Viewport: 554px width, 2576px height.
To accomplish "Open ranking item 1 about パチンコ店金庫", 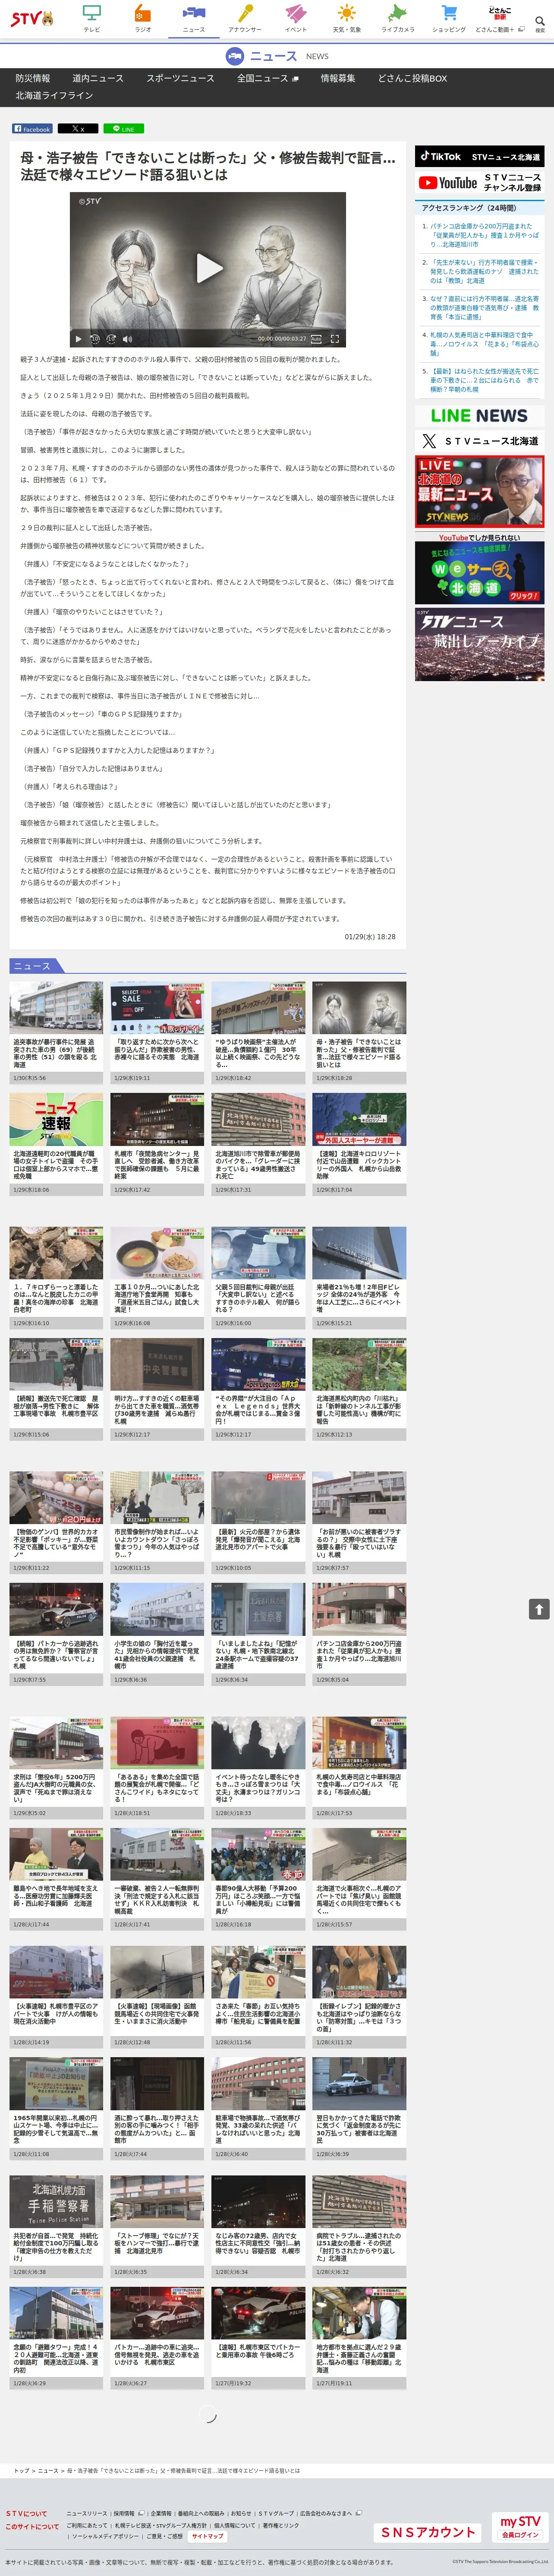I will pos(485,235).
